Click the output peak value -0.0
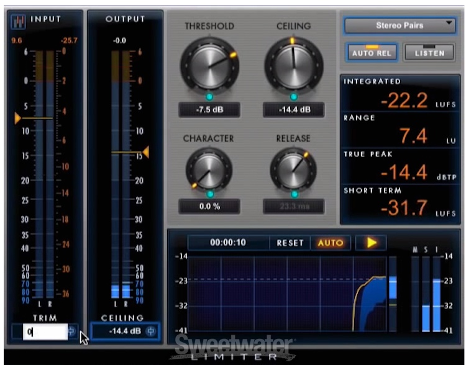The height and width of the screenshot is (365, 466). [x=119, y=40]
